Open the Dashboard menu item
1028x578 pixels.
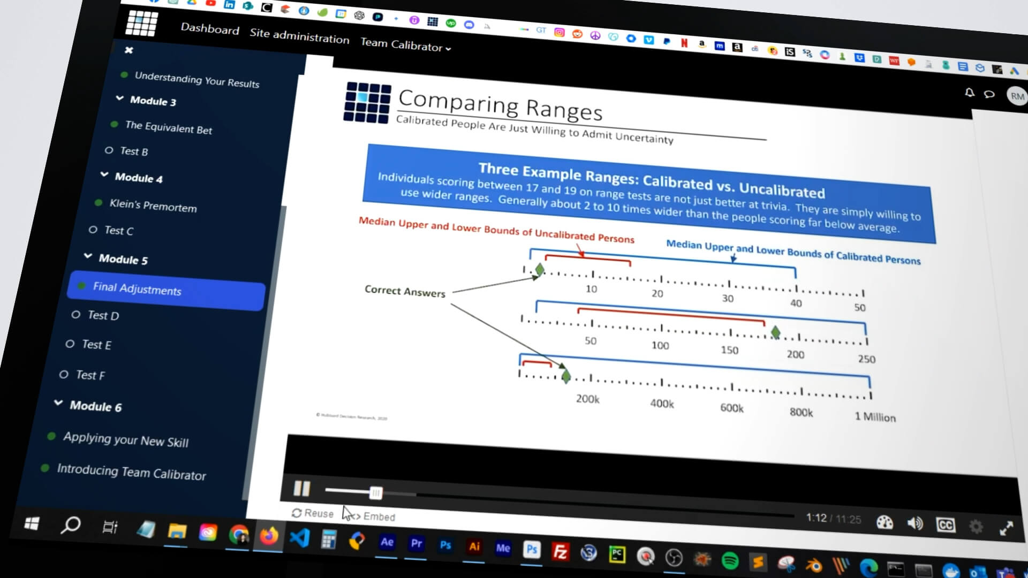(210, 29)
